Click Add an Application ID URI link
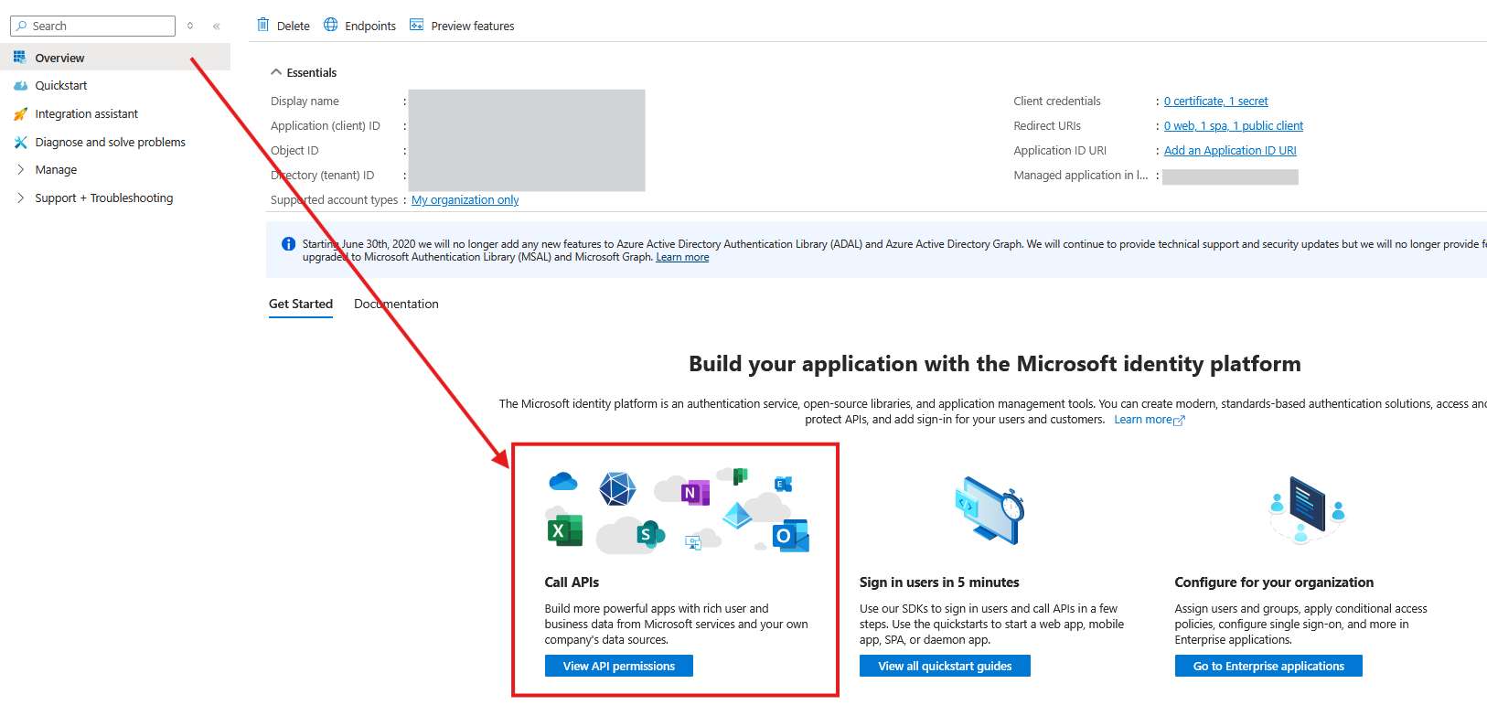 click(1230, 151)
